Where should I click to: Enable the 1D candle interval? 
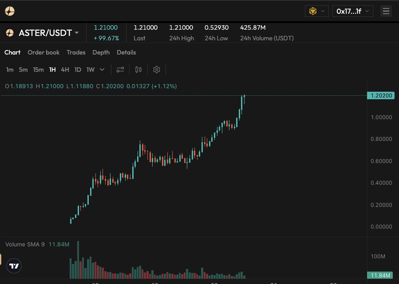tap(78, 70)
